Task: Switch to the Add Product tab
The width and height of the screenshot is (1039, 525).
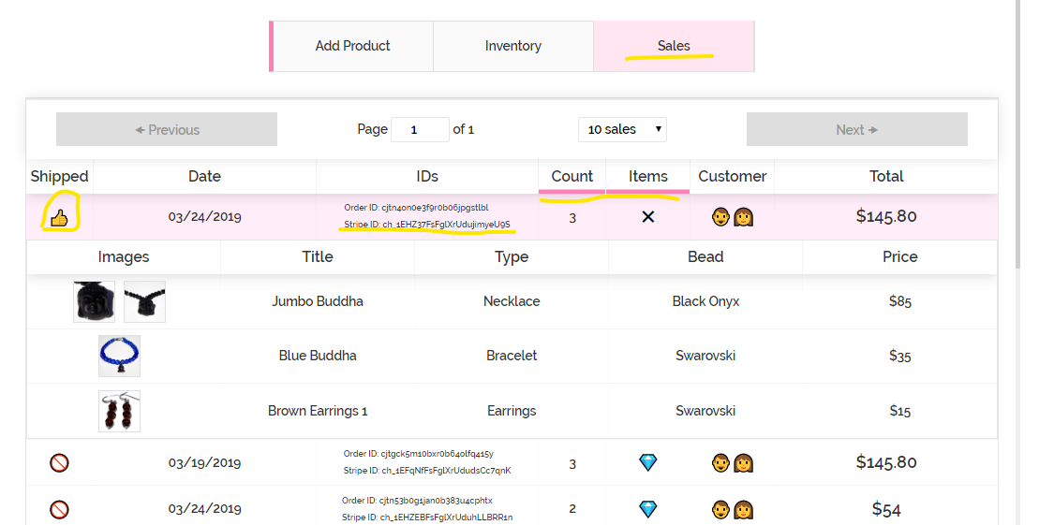Action: click(x=352, y=46)
